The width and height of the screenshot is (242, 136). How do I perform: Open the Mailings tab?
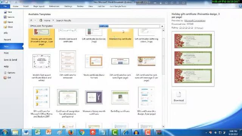tap(68, 6)
